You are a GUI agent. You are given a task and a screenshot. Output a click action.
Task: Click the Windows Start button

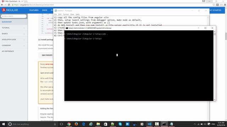pyautogui.click(x=4, y=124)
